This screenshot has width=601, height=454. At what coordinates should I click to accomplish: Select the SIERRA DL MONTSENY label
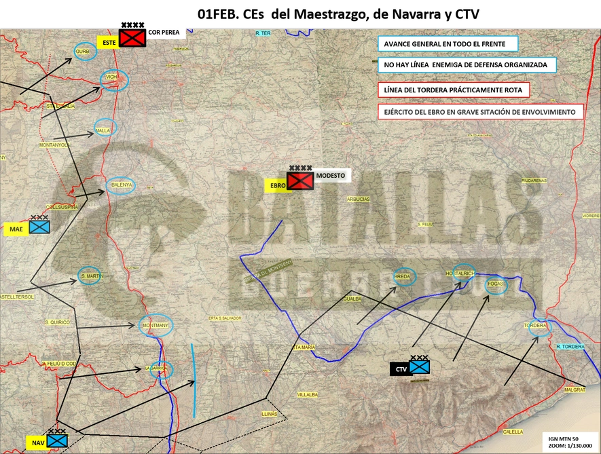pyautogui.click(x=268, y=271)
